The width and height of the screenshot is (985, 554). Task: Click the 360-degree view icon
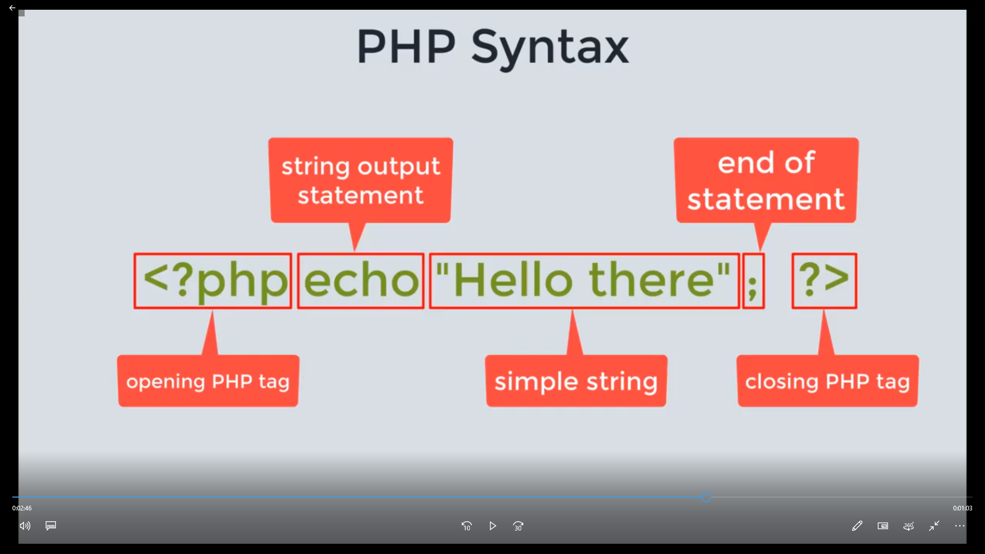pyautogui.click(x=909, y=526)
